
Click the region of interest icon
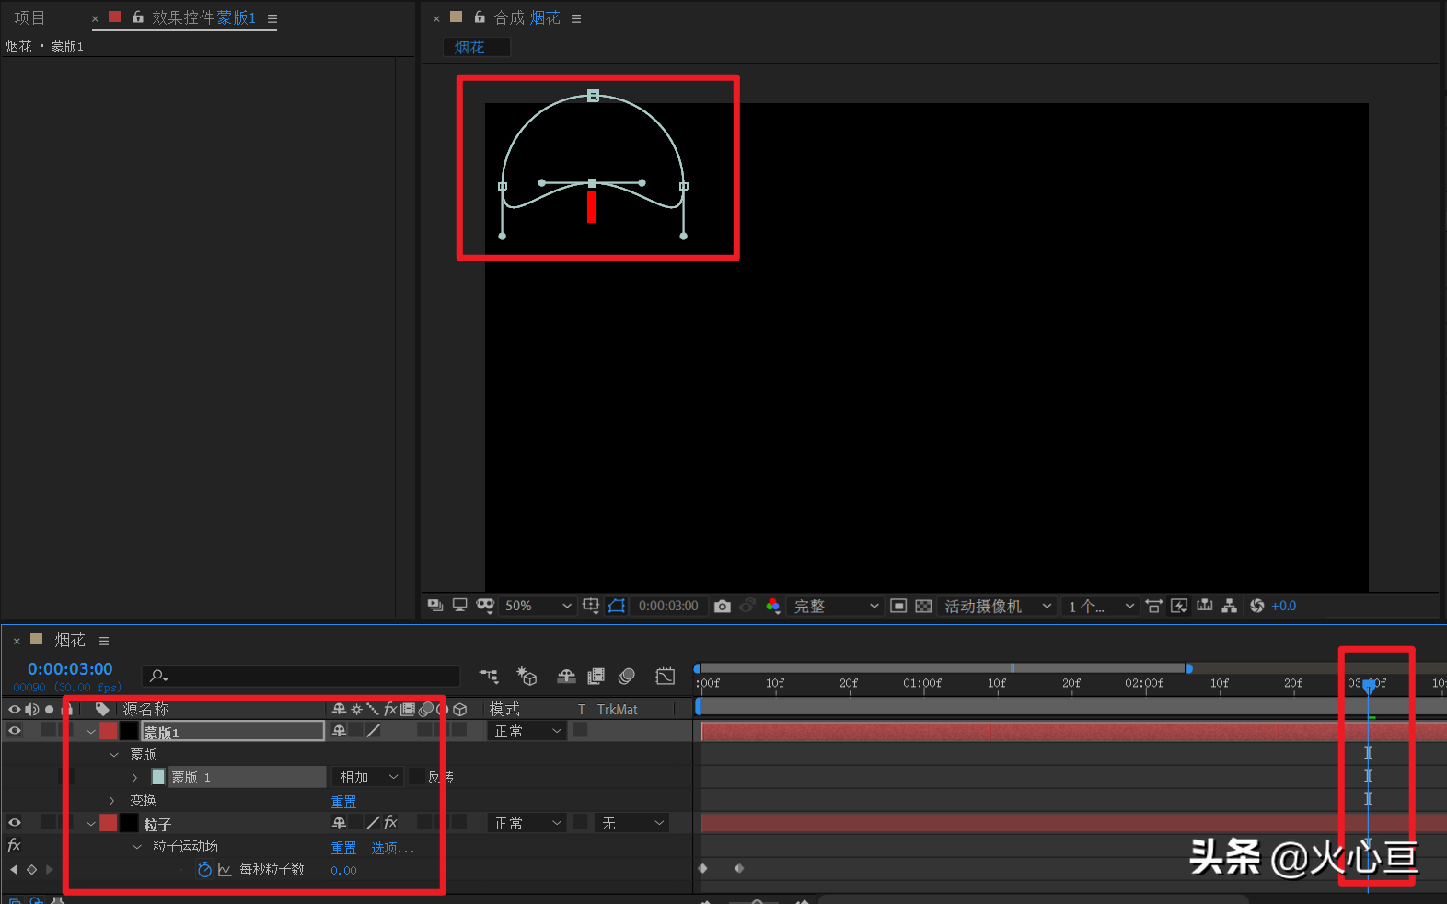coord(898,606)
